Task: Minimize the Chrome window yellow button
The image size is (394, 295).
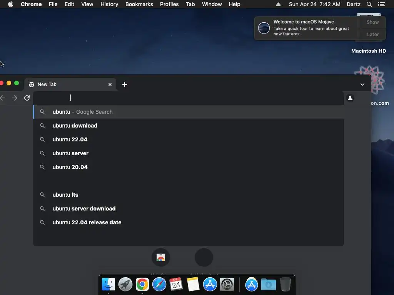Action: (9, 83)
